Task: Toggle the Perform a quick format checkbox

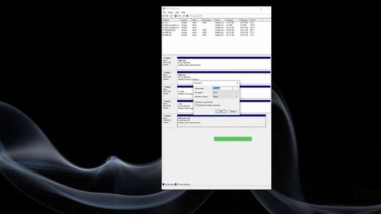Action: [196, 102]
